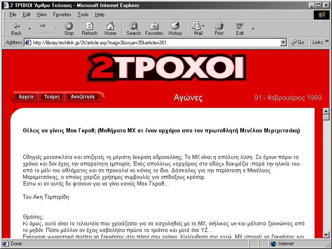Show more Links with the chevron
This screenshot has width=332, height=249.
[x=327, y=41]
